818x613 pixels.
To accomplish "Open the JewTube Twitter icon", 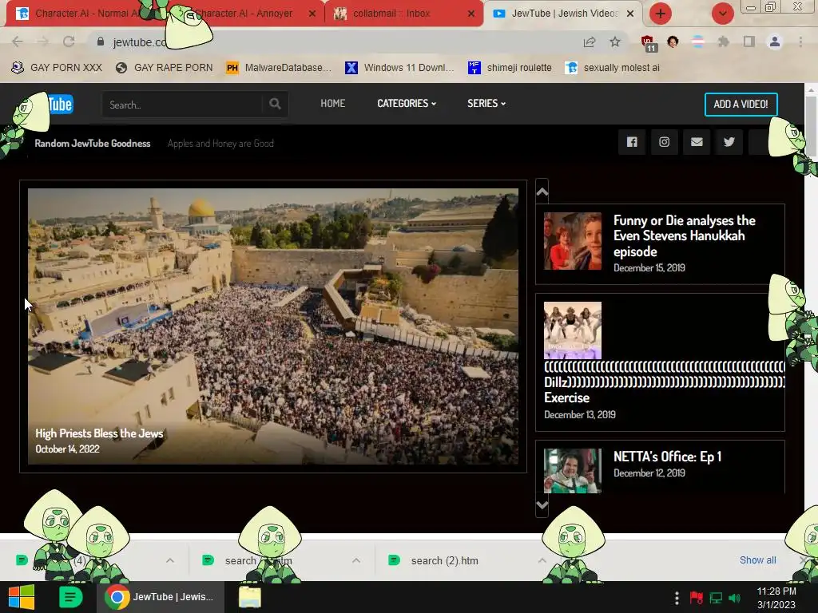I will coord(729,142).
